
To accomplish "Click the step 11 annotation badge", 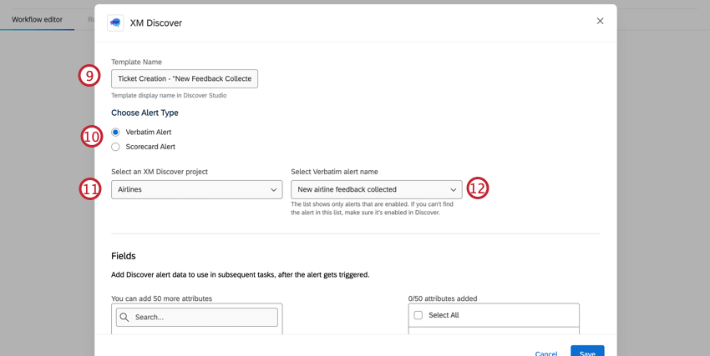I will click(90, 189).
